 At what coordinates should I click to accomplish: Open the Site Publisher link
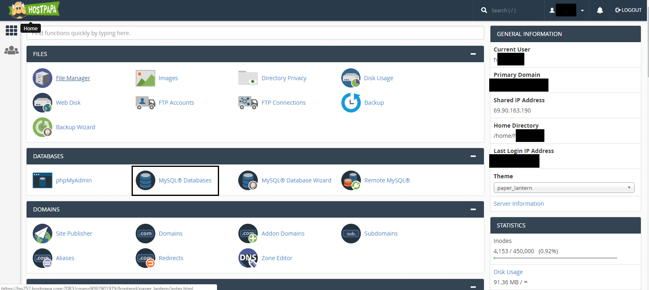[74, 234]
